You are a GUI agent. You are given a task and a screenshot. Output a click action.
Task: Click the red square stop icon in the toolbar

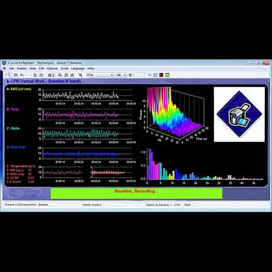pos(161,75)
